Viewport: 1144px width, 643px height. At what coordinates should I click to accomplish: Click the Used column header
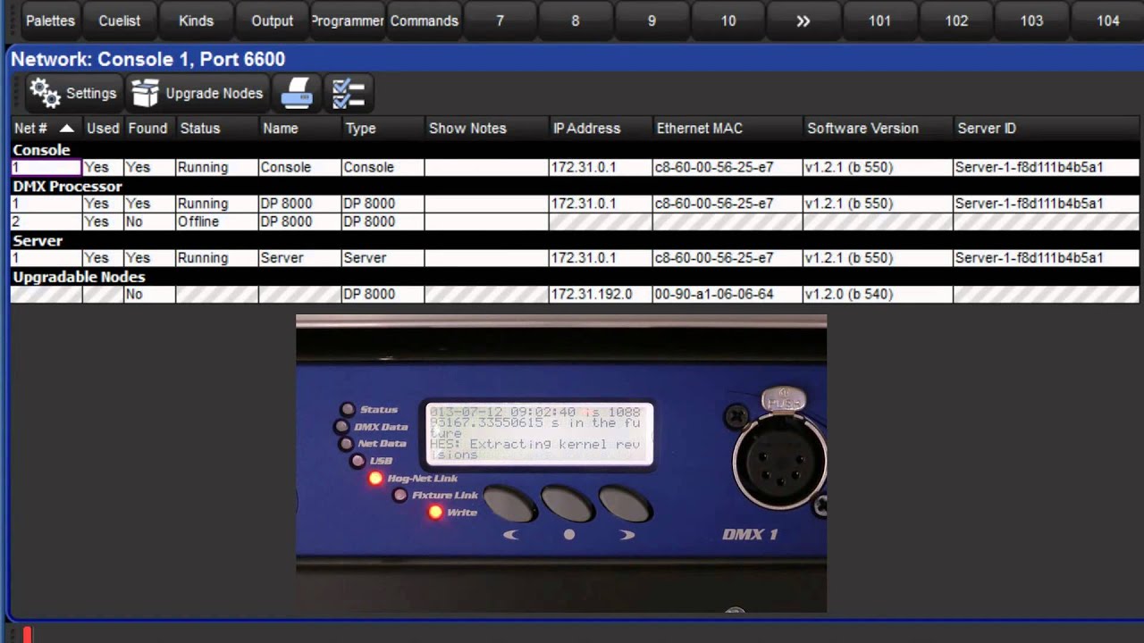click(103, 129)
